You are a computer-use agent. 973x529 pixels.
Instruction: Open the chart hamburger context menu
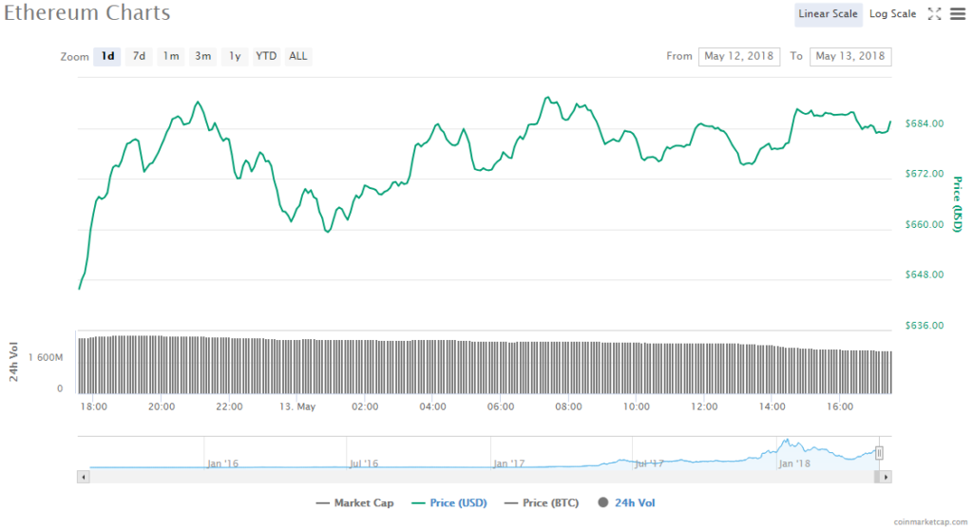pos(958,13)
